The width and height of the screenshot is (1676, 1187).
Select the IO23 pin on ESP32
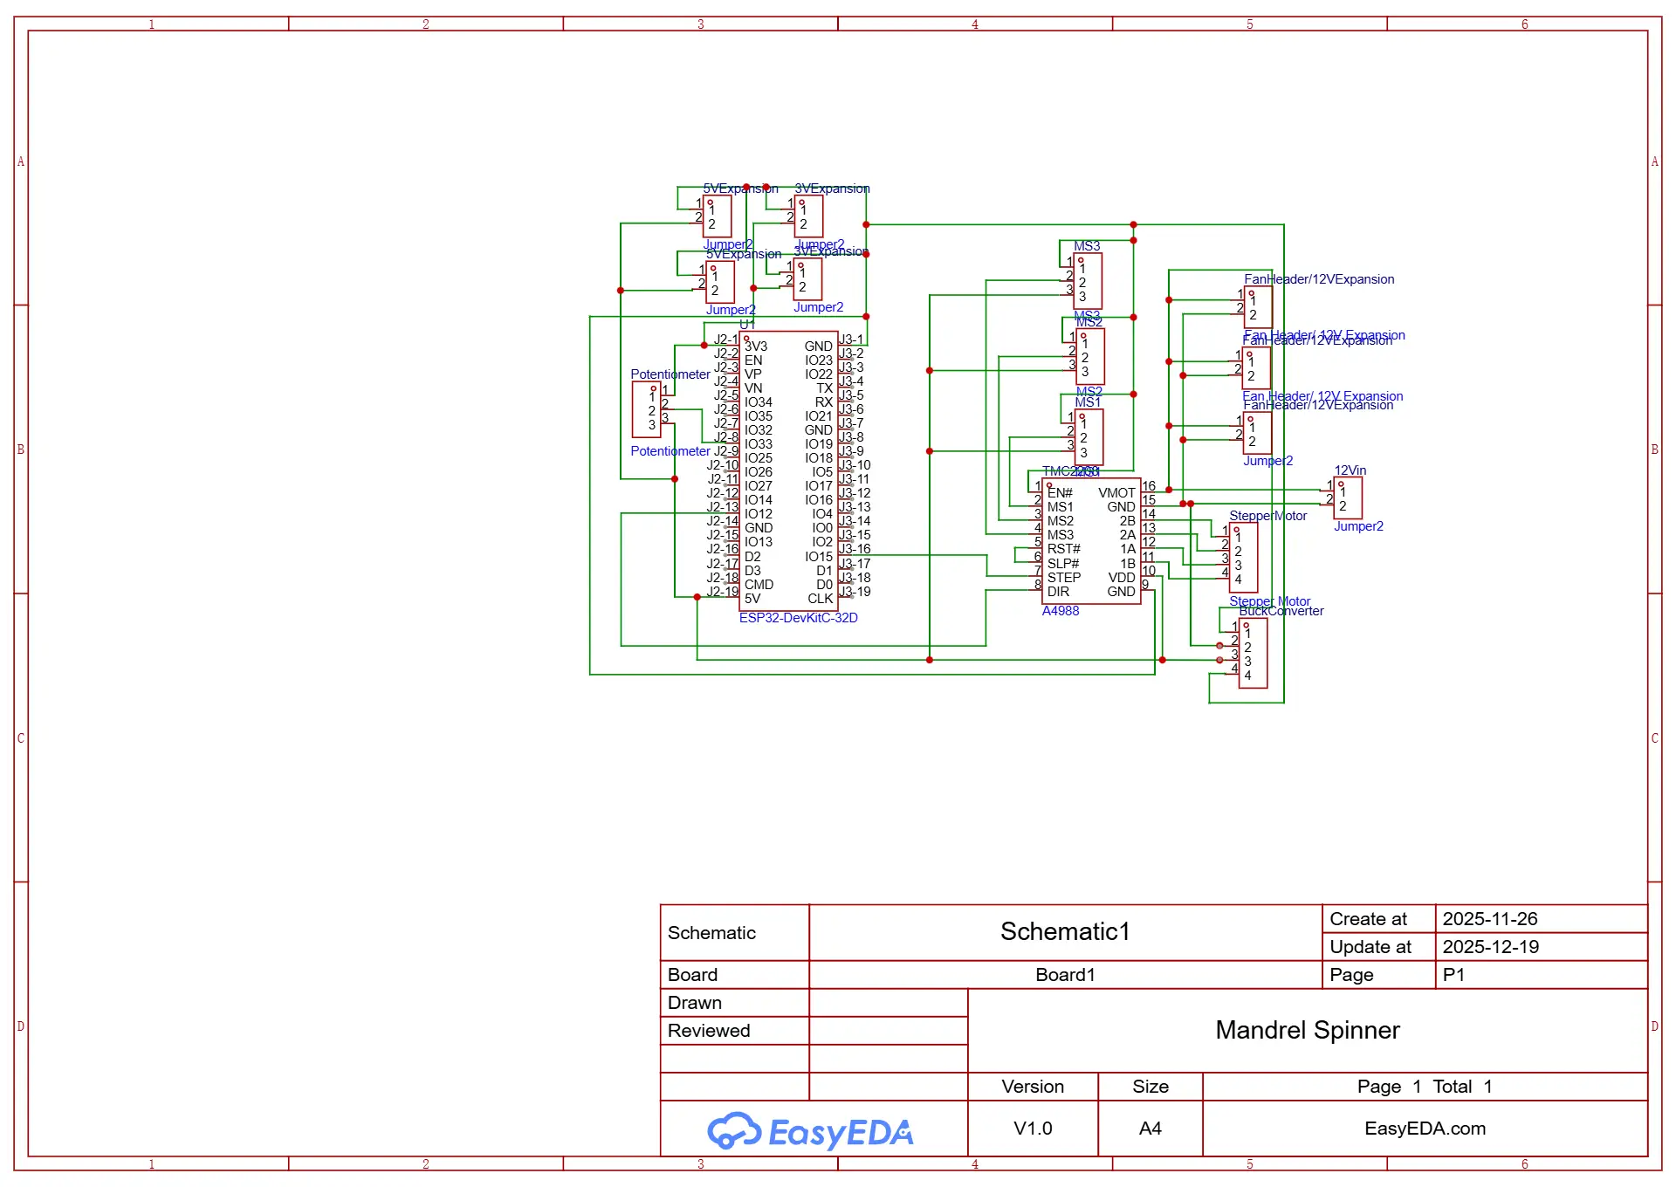pyautogui.click(x=819, y=360)
